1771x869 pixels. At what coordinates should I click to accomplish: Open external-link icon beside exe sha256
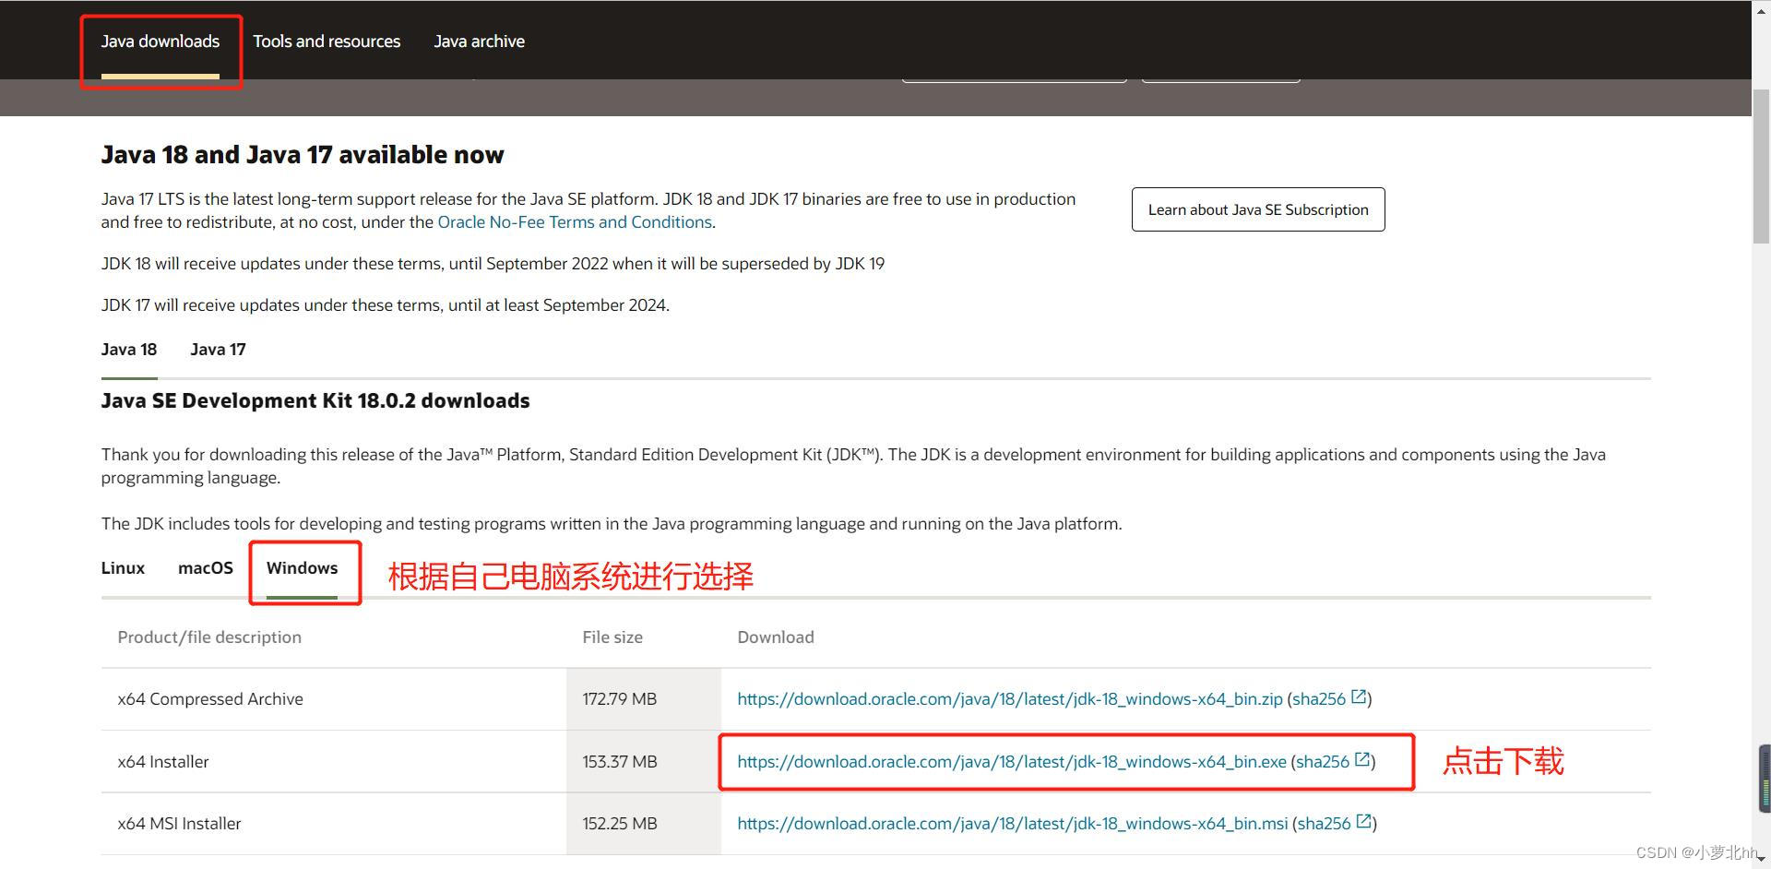pos(1362,760)
